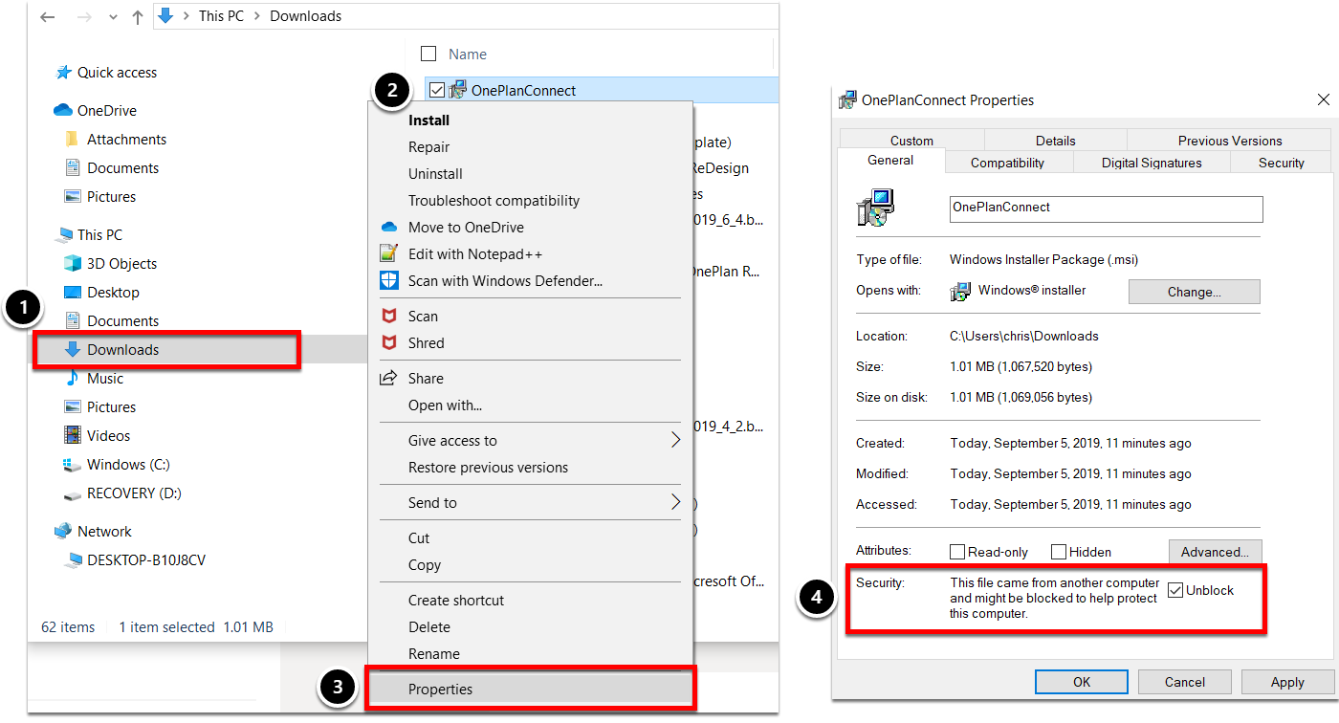Switch to the Previous Versions tab
The width and height of the screenshot is (1339, 723).
[x=1230, y=141]
